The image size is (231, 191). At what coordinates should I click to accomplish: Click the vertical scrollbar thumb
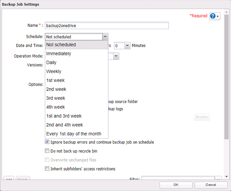coord(226,77)
